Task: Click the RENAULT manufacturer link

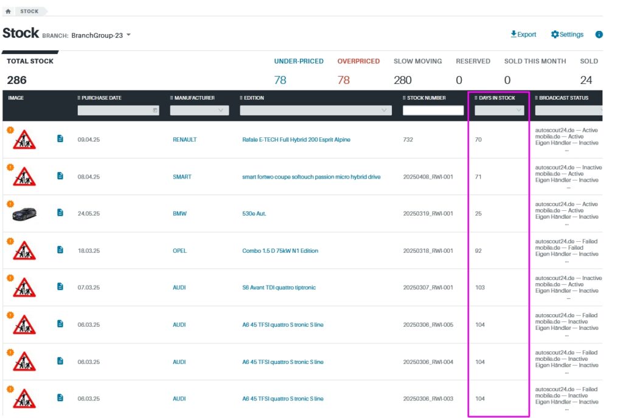Action: (x=184, y=140)
